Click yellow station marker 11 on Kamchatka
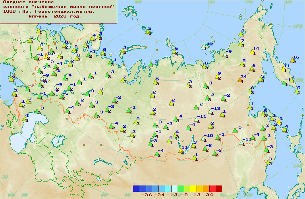This screenshot has height=199, width=305. coord(284,69)
